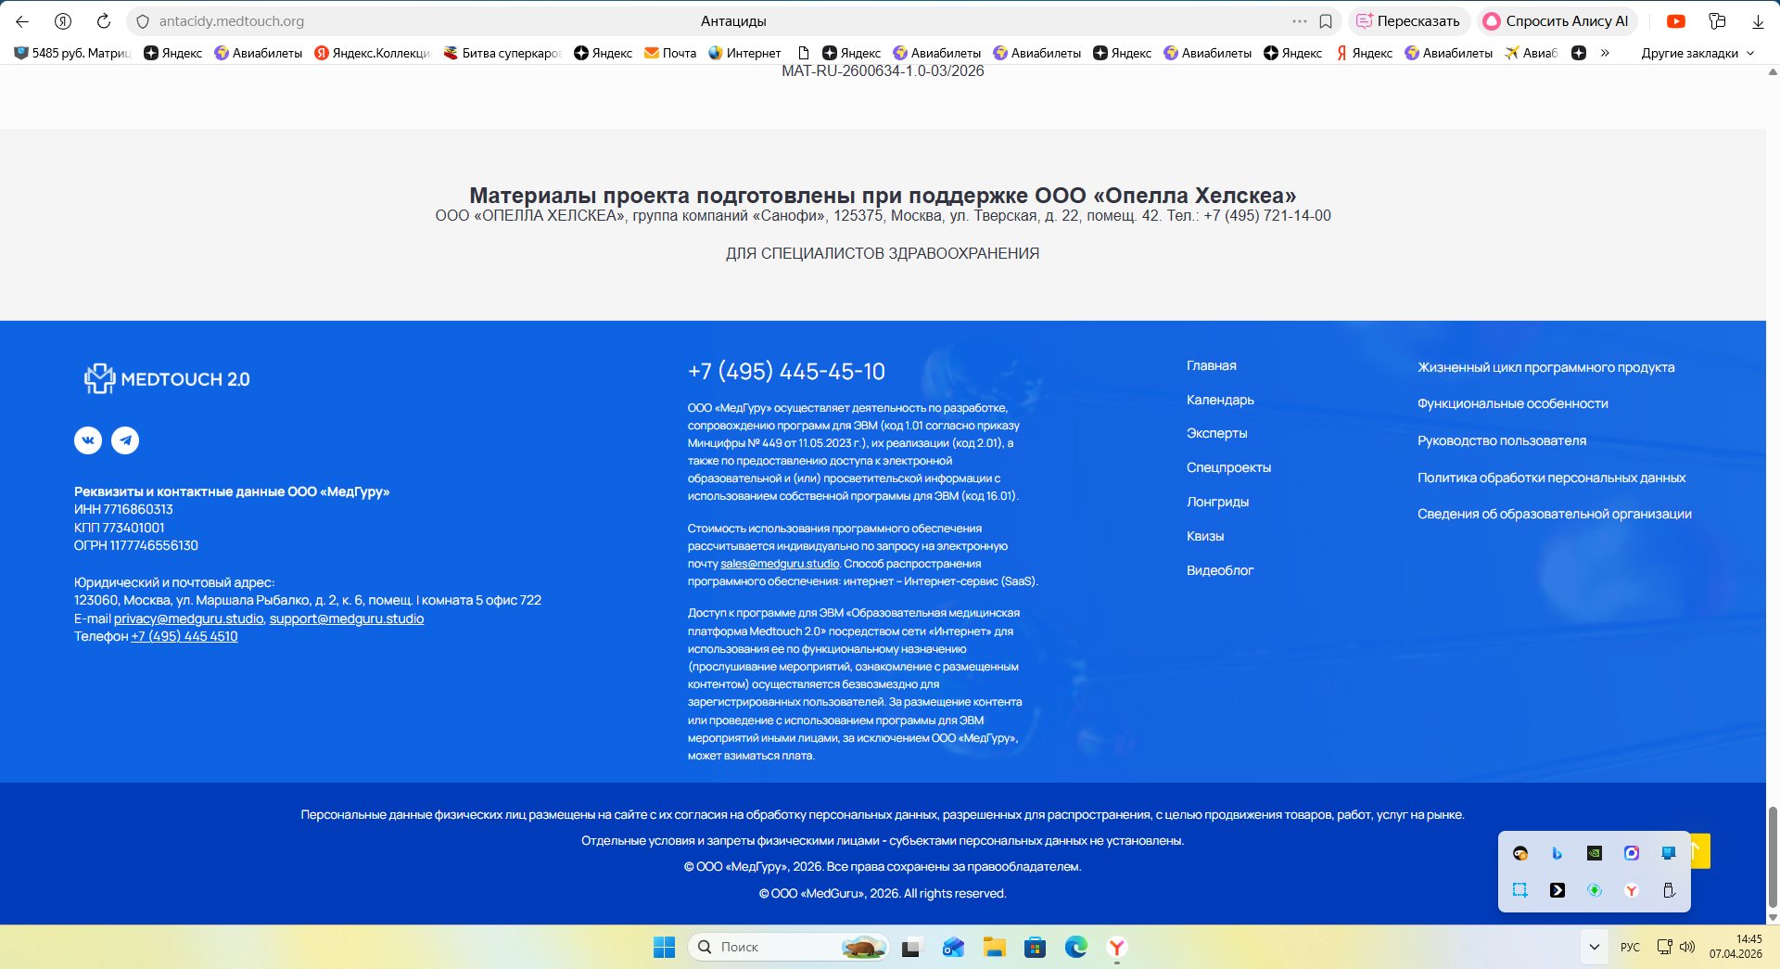Open the volume control in the system tray
This screenshot has width=1780, height=969.
pos(1687,947)
